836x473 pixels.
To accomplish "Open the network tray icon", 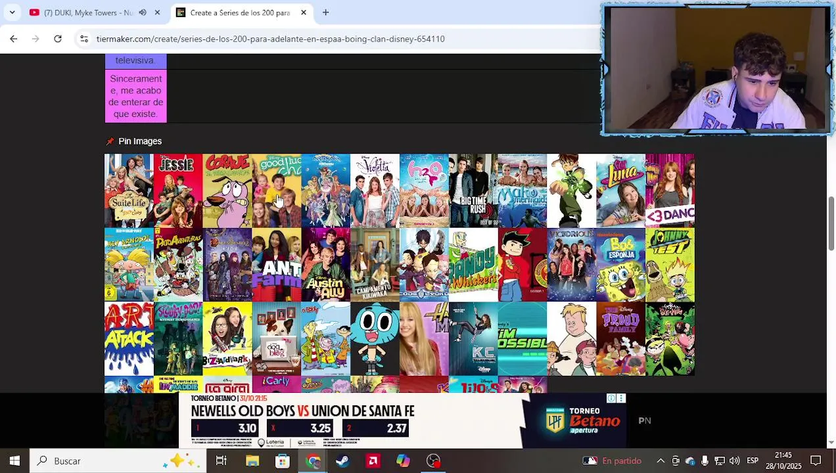I will (x=720, y=461).
